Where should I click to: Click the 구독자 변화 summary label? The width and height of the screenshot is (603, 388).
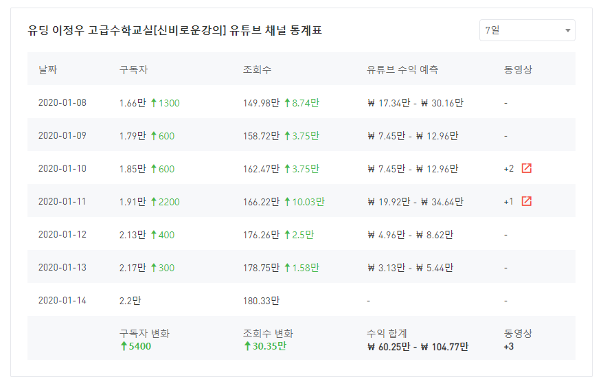144,333
